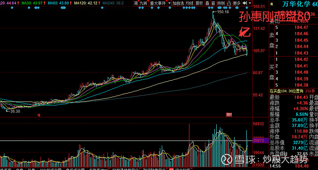
Task: Click the 36.30 low price annotation
Action: click(x=15, y=111)
